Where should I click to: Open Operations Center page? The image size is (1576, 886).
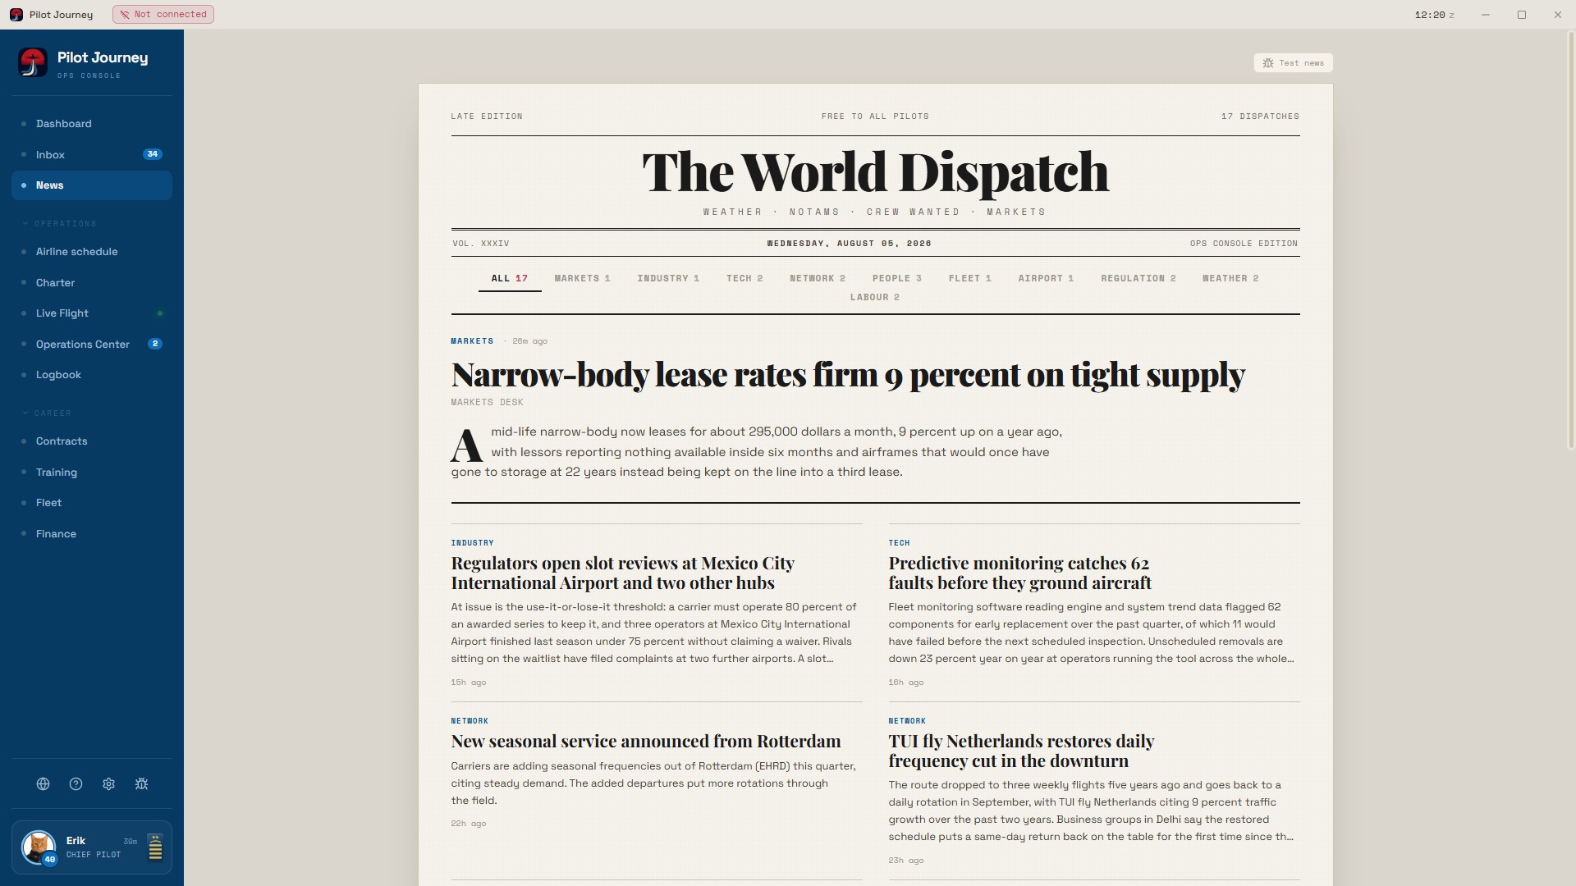[92, 345]
